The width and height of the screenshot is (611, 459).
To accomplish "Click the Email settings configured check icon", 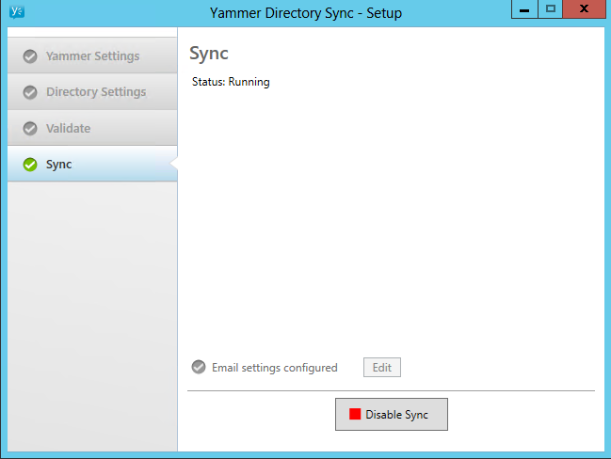I will (199, 367).
